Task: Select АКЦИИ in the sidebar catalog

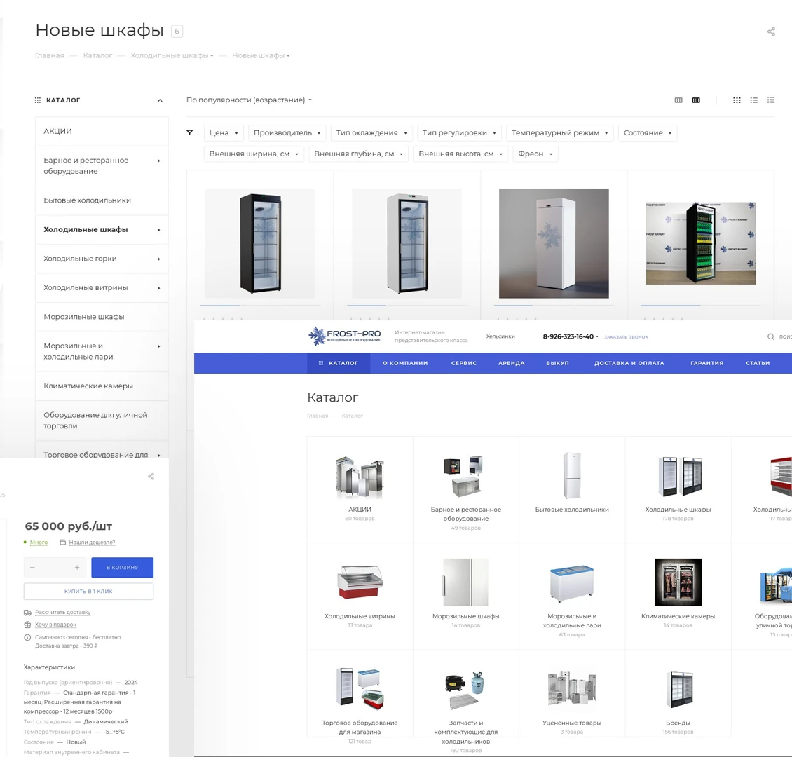Action: (102, 131)
